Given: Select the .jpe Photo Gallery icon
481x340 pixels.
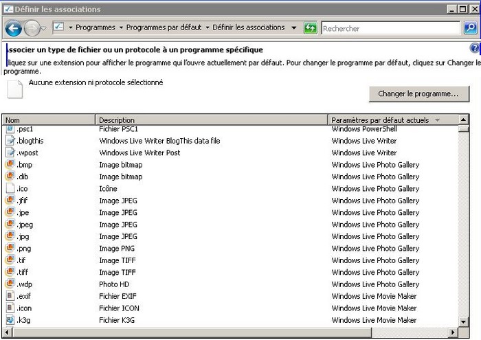Looking at the screenshot, I should click(x=10, y=212).
